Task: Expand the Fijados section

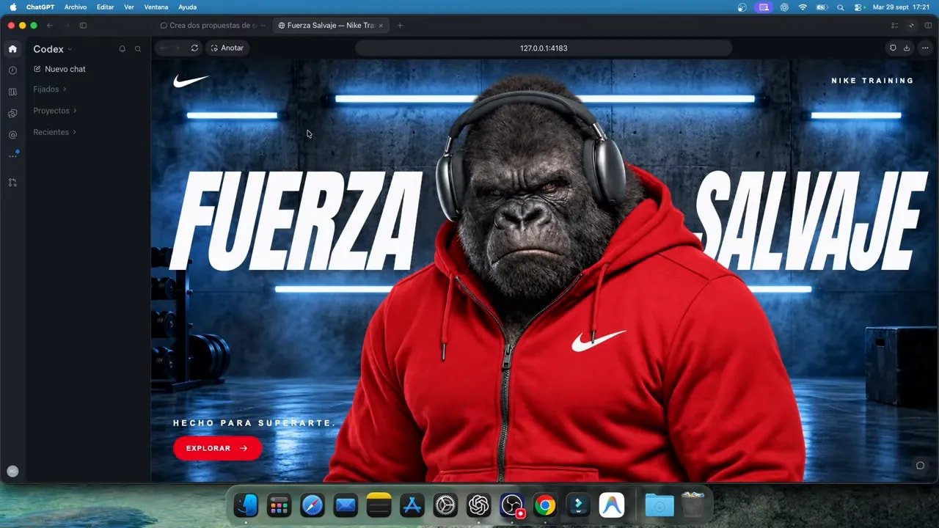Action: click(50, 89)
